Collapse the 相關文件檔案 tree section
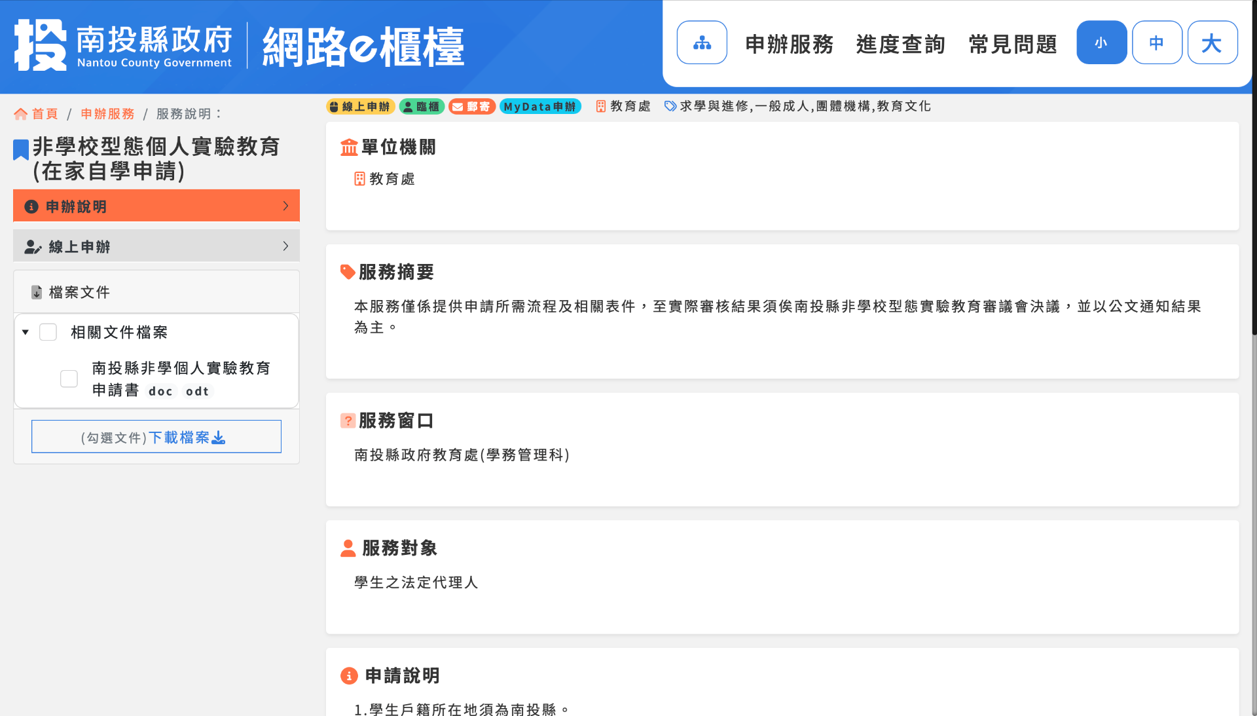The width and height of the screenshot is (1257, 716). [25, 332]
